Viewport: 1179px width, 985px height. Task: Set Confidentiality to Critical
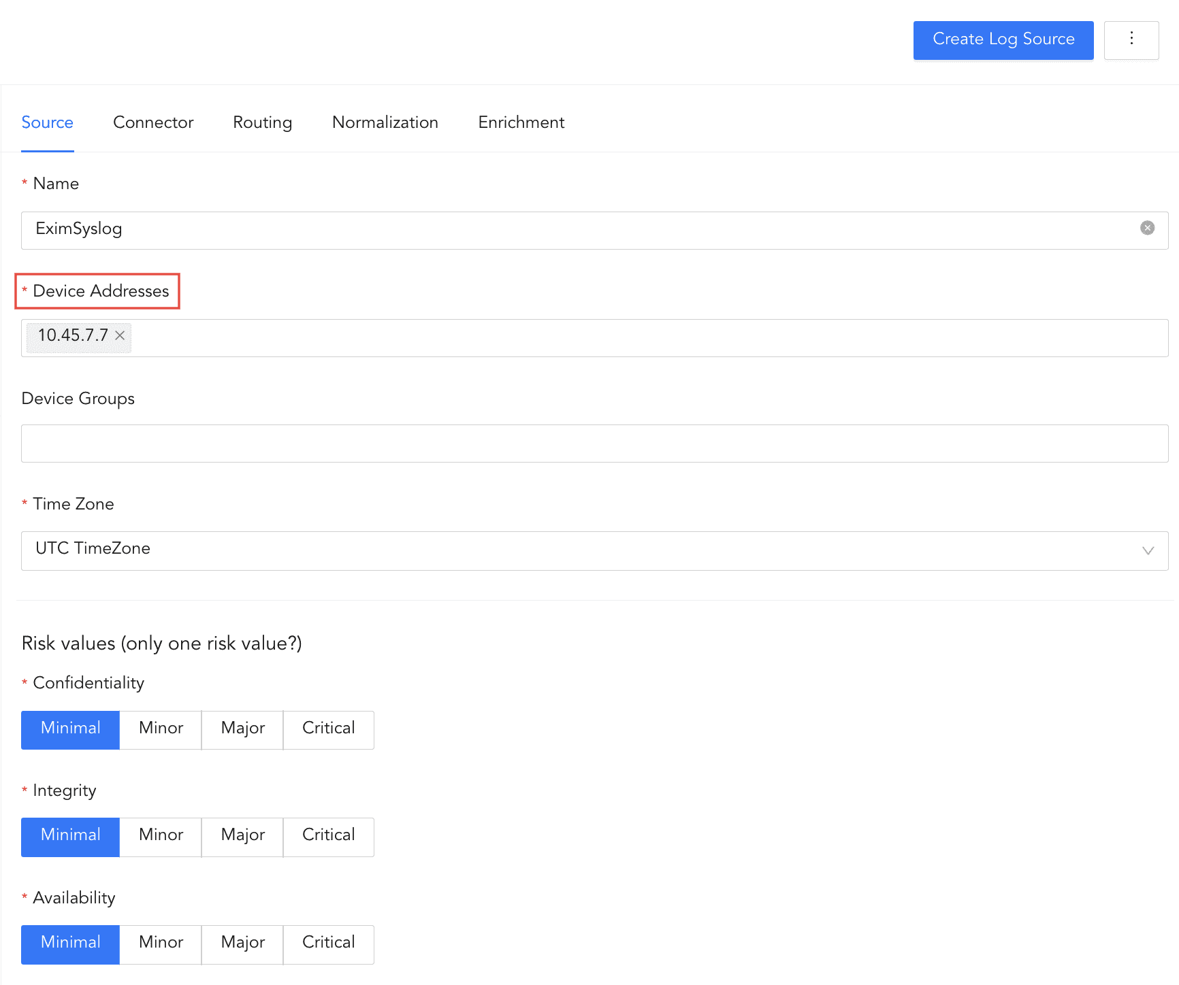[328, 729]
